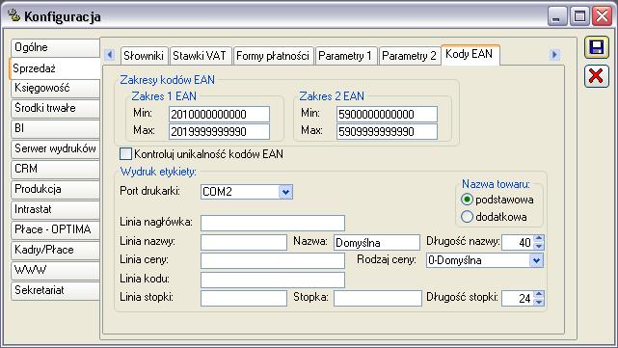
Task: Open the Sprzedaż section
Action: pos(54,68)
